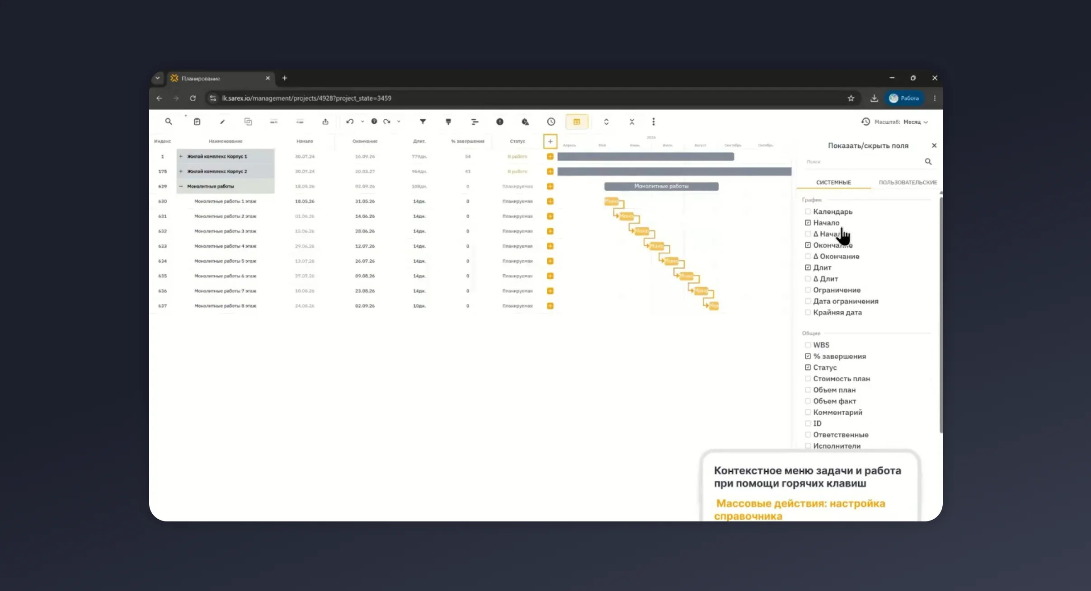Select the pencil edit tool
This screenshot has height=591, width=1091.
[x=222, y=122]
